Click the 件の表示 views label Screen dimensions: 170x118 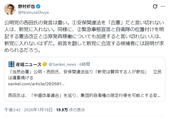[77, 110]
